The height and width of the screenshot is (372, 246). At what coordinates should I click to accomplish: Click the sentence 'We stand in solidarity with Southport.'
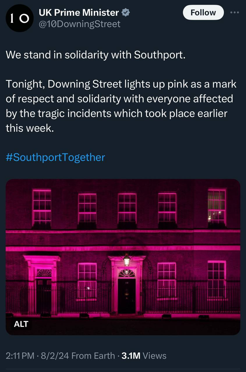point(95,55)
